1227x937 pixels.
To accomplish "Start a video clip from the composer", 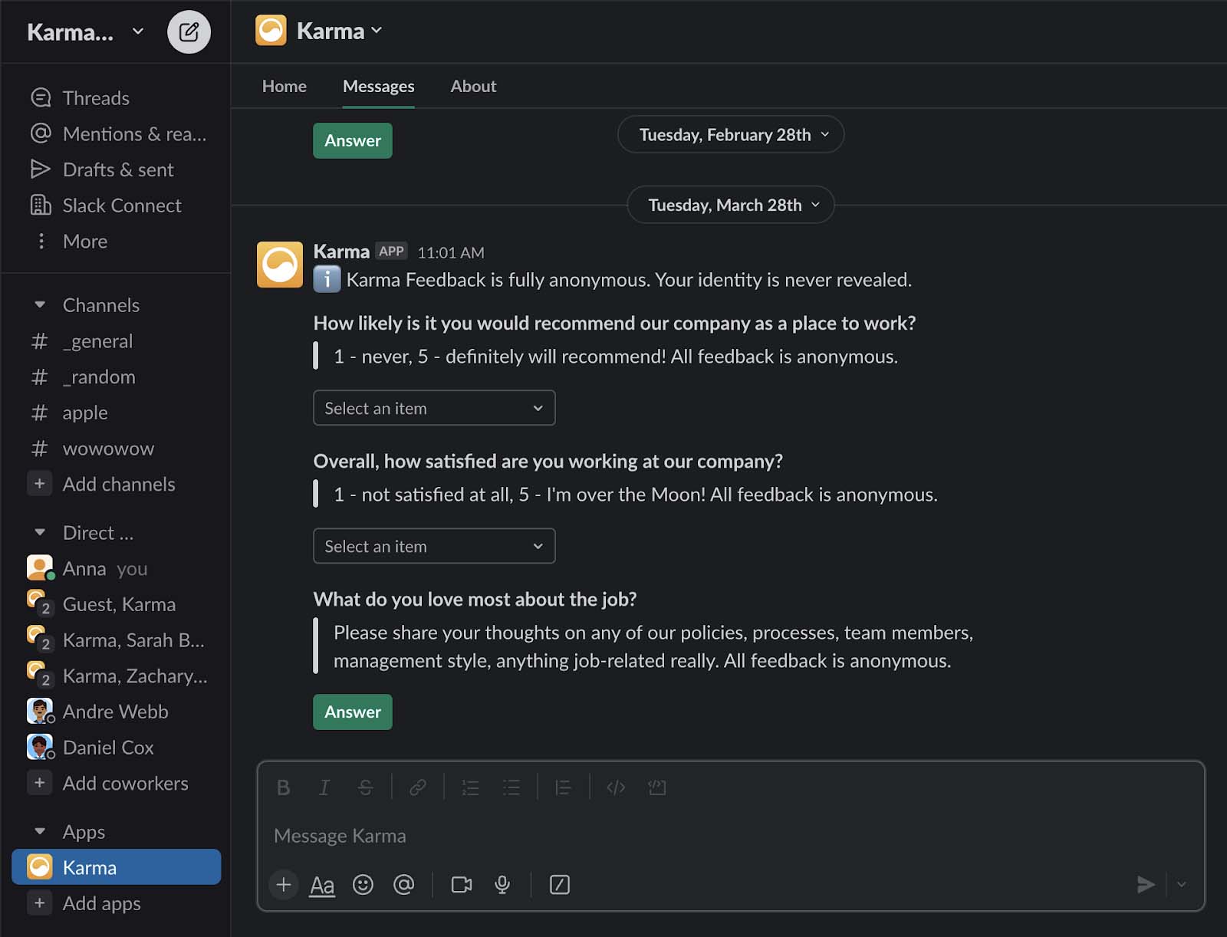I will [x=460, y=885].
